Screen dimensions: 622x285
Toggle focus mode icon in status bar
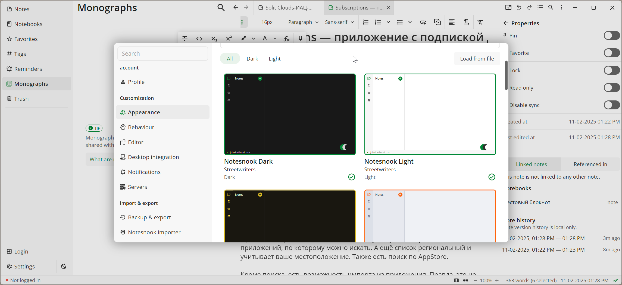click(465, 280)
